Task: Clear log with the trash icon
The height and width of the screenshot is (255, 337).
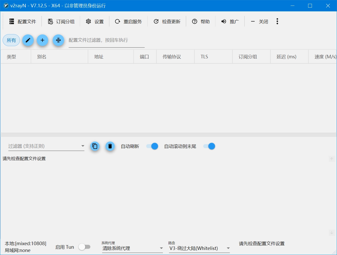Action: pos(110,146)
